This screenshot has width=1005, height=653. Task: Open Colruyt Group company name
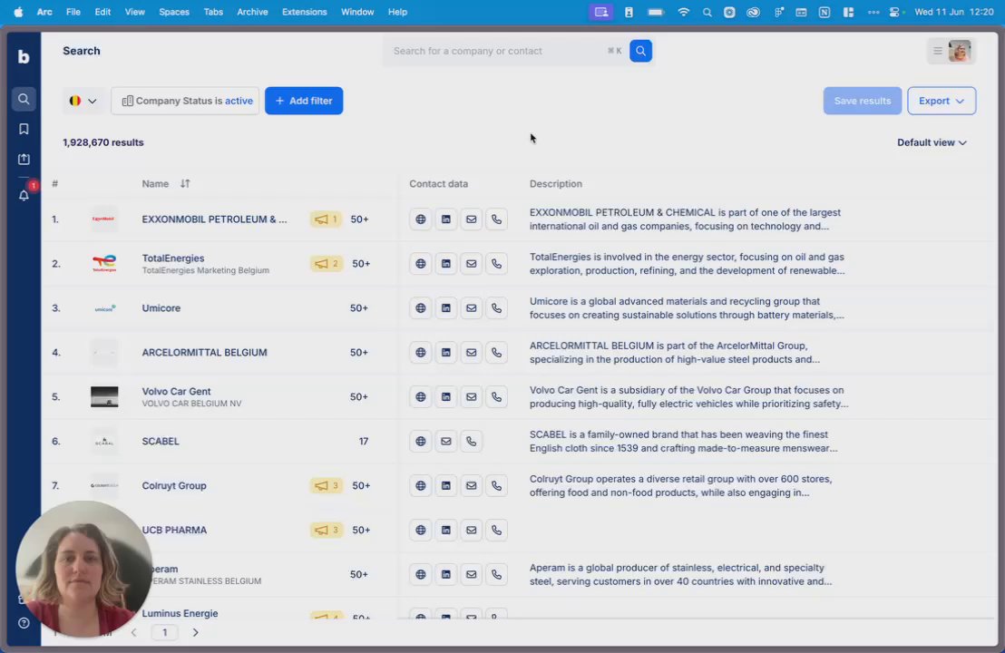(x=173, y=486)
